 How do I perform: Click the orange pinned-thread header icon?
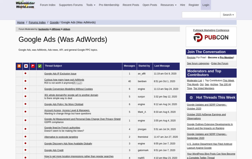19,66
